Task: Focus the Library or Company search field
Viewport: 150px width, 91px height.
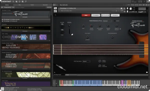Action: point(30,7)
